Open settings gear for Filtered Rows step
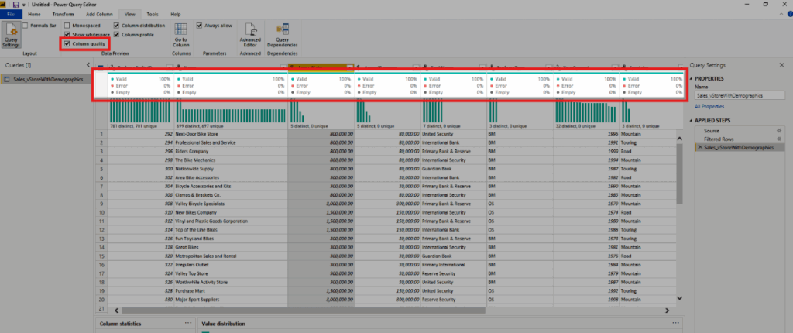Image resolution: width=793 pixels, height=333 pixels. [x=779, y=139]
